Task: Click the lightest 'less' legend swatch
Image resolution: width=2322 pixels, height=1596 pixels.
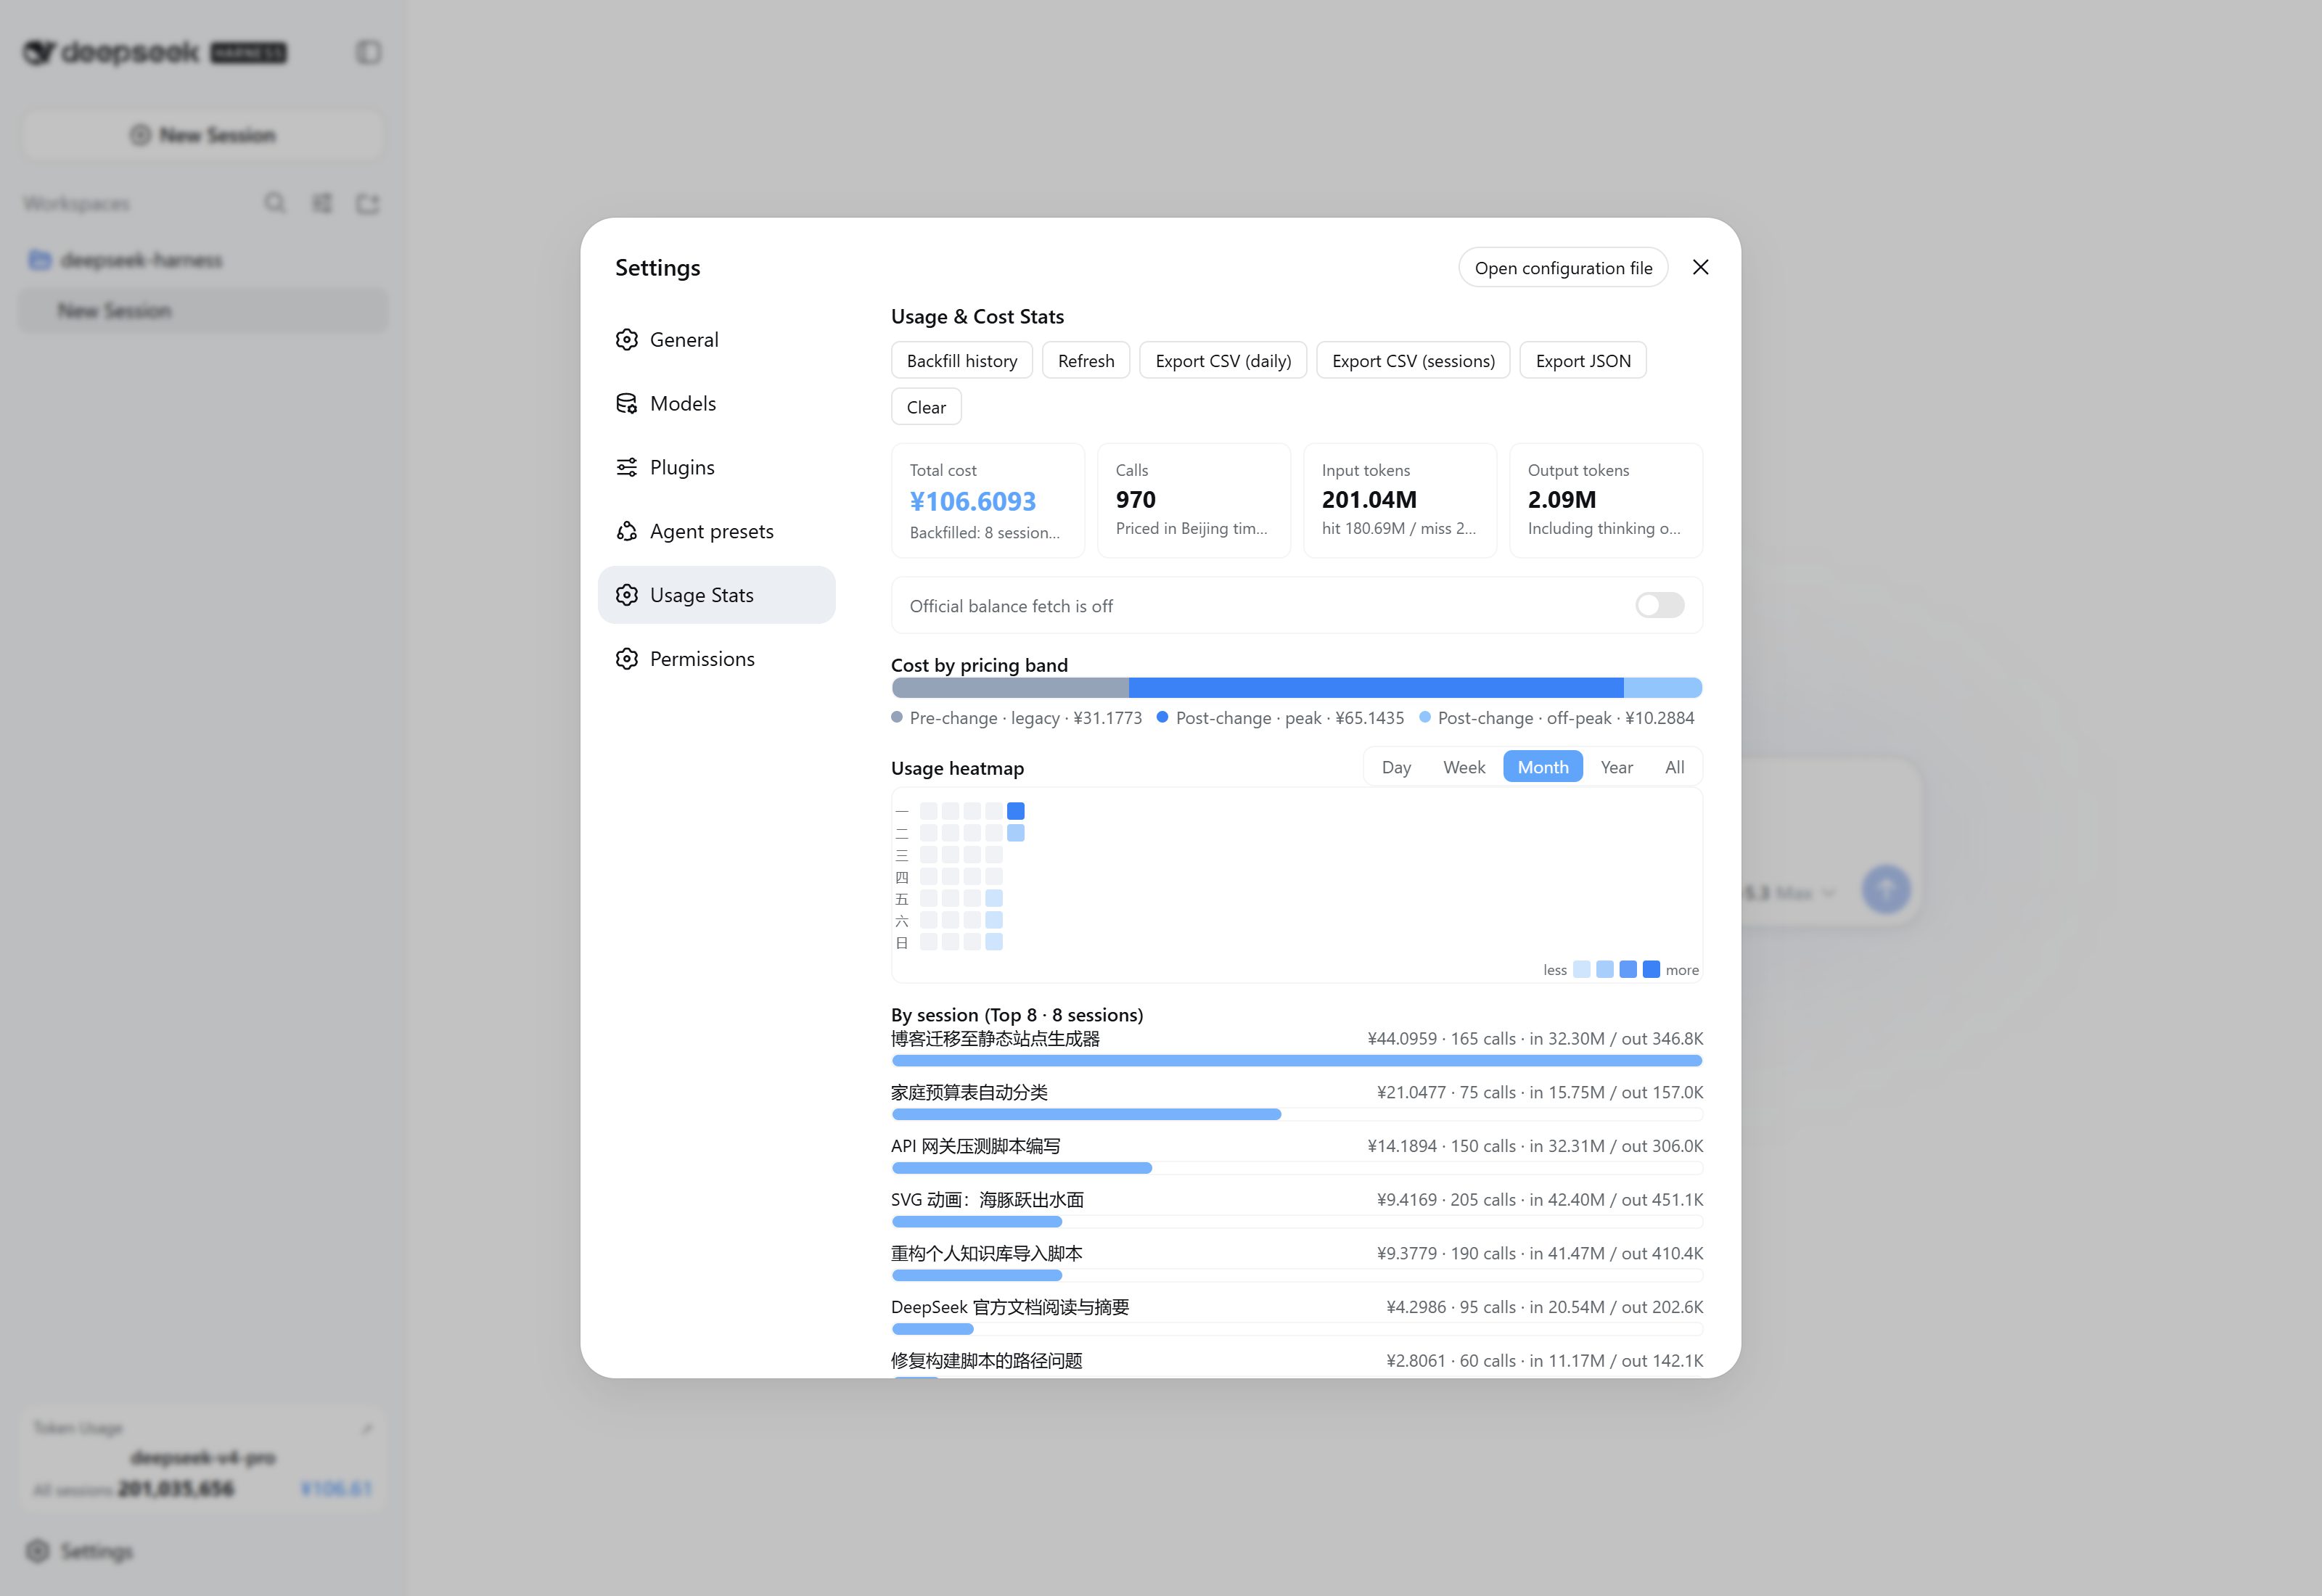Action: point(1582,969)
